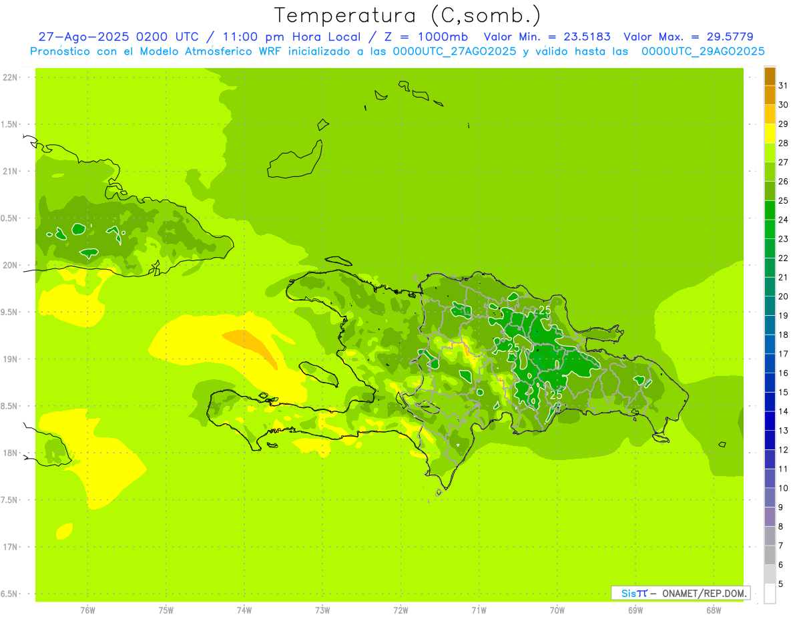Click the "0000UTC_29AGO2025" valid-until time text

pyautogui.click(x=703, y=51)
